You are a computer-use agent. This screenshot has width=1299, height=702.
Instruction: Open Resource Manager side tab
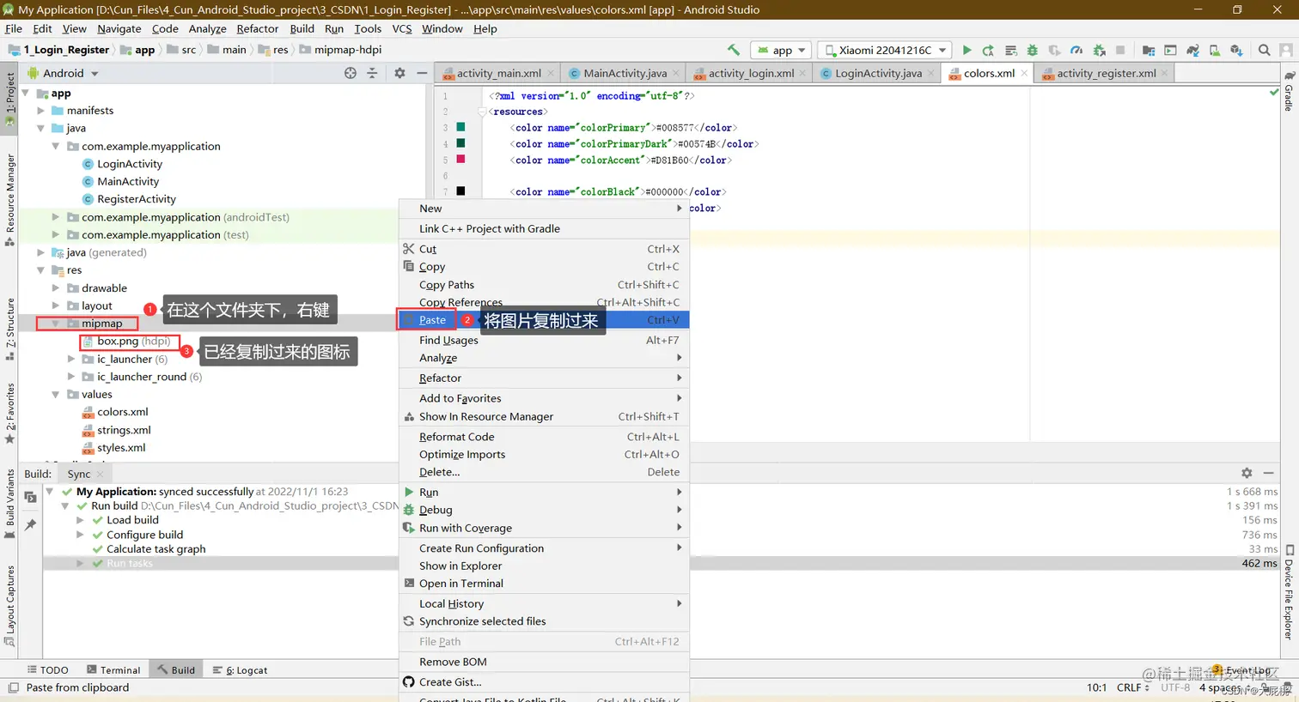pos(10,200)
